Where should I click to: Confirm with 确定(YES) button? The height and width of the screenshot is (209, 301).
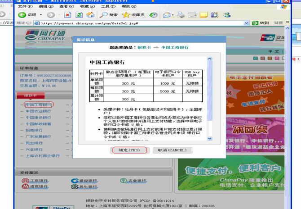click(x=129, y=150)
